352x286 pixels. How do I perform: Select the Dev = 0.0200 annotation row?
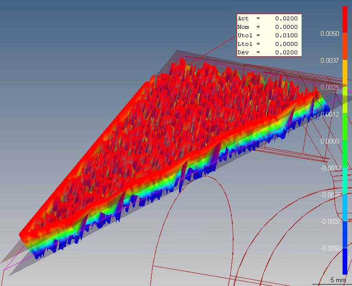click(x=268, y=52)
